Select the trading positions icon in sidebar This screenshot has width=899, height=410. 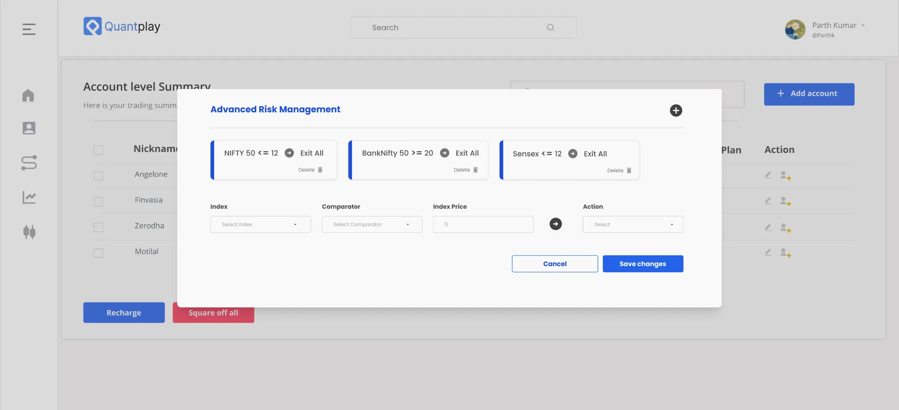coord(28,232)
